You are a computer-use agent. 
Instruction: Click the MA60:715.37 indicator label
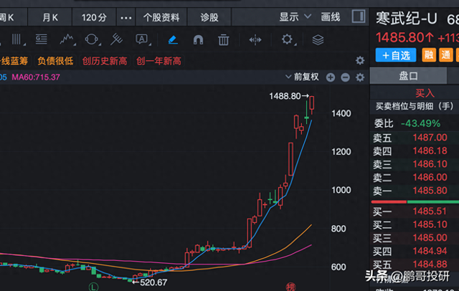tap(36, 77)
